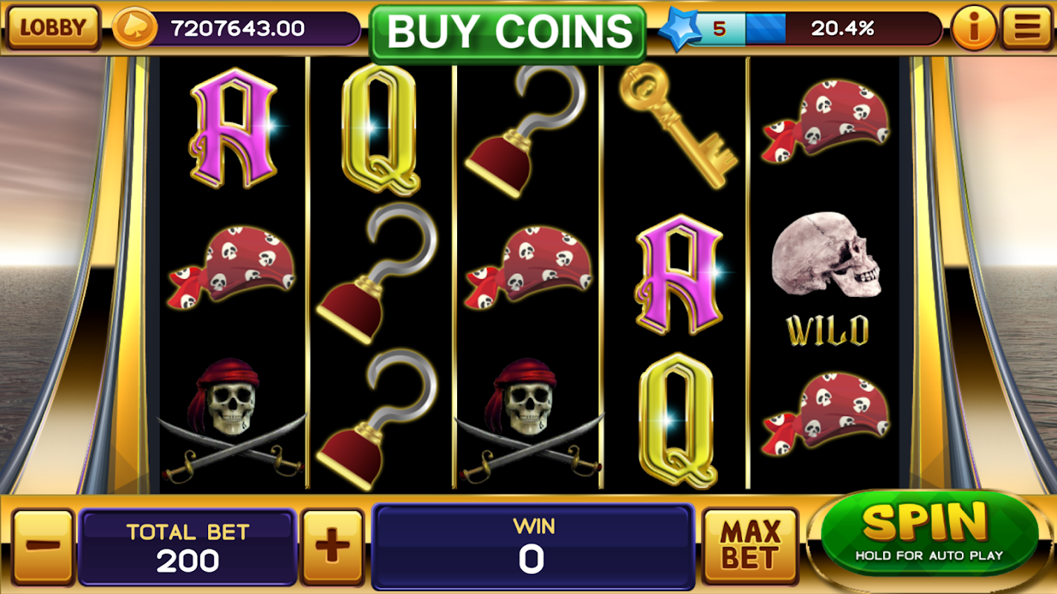Decrease total bet with minus button
The image size is (1057, 594).
[x=43, y=546]
